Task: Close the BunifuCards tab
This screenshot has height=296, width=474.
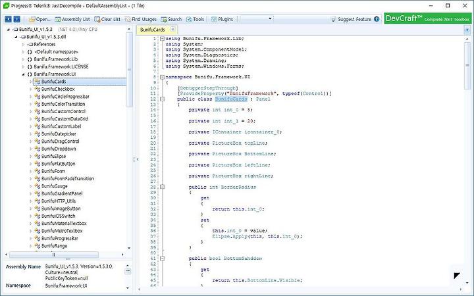Action: click(x=172, y=30)
